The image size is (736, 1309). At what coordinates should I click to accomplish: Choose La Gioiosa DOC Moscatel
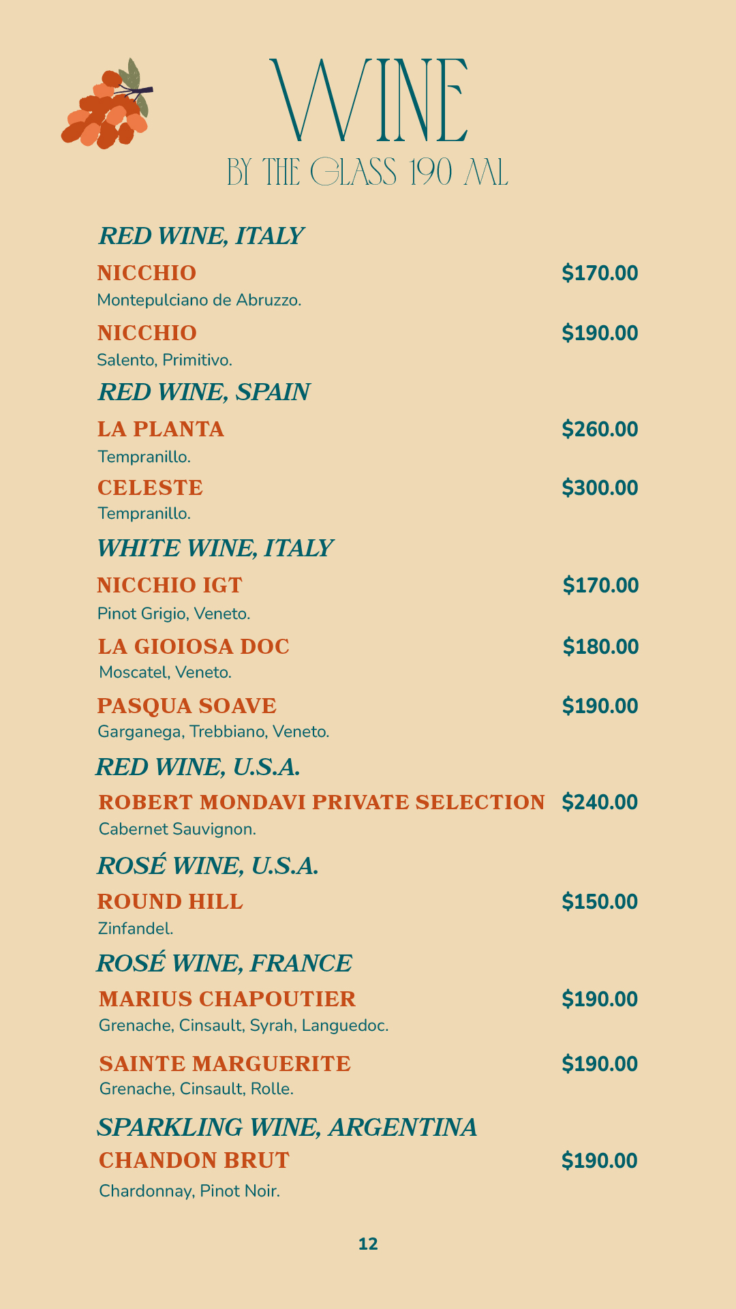[x=194, y=646]
